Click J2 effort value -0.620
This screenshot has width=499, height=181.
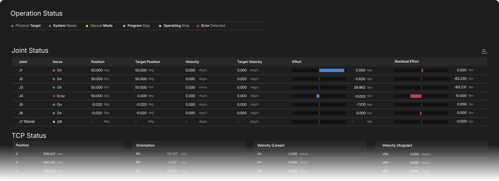[360, 79]
